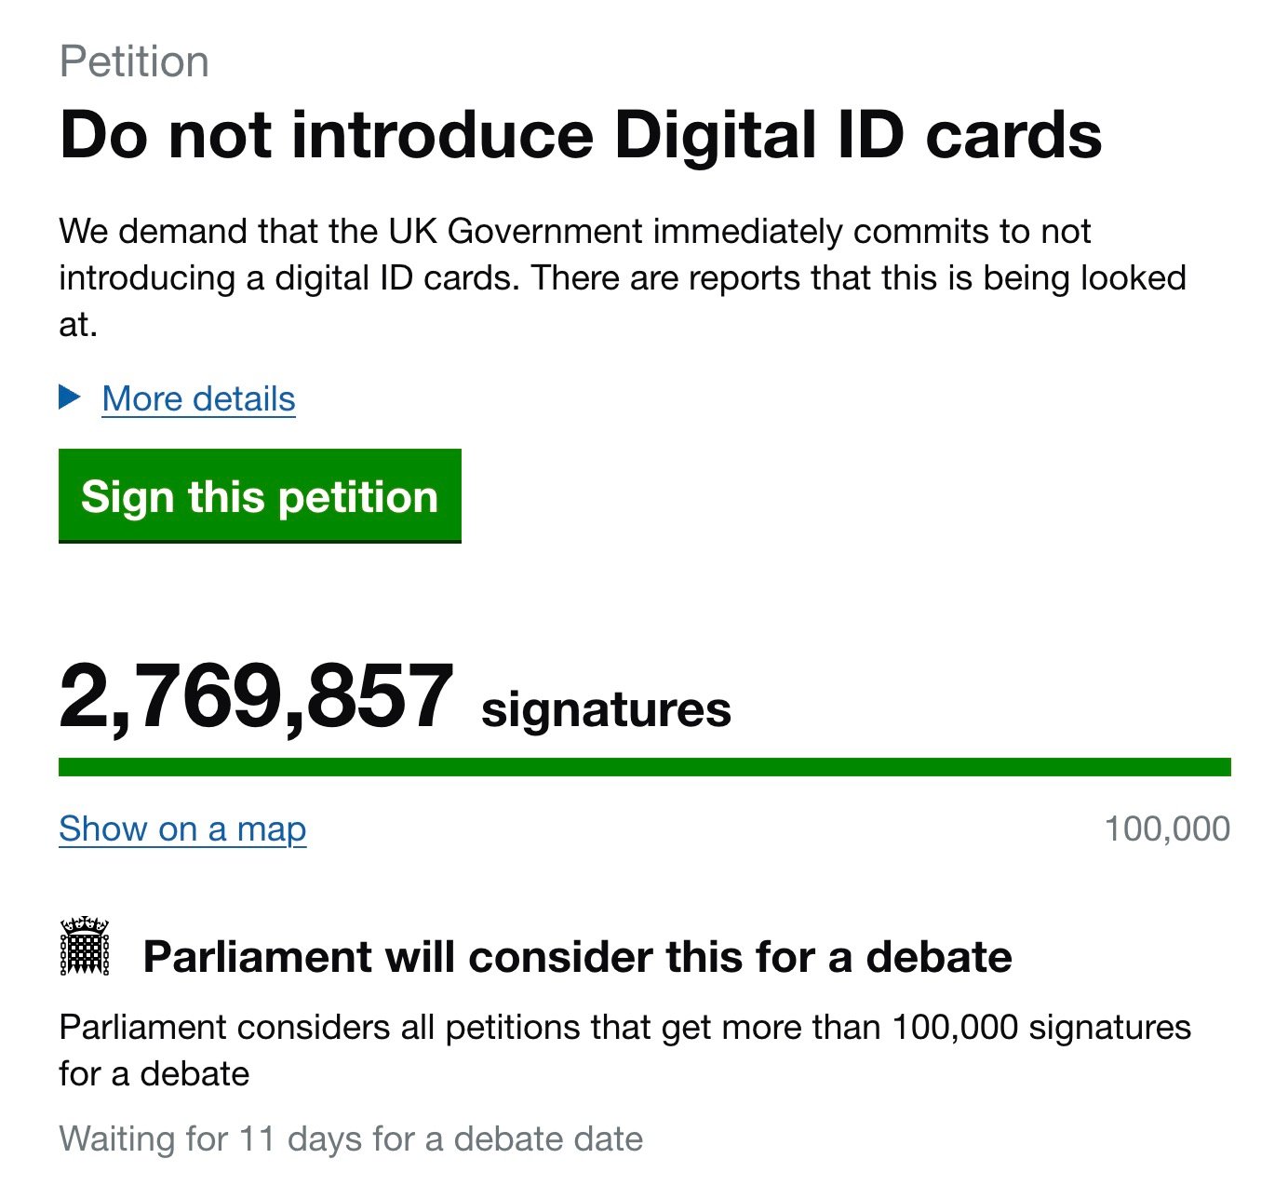Open the Show on a map link
1288x1199 pixels.
pos(182,829)
